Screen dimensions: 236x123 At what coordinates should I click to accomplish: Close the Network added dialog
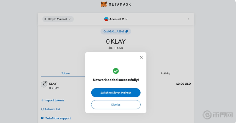141,58
